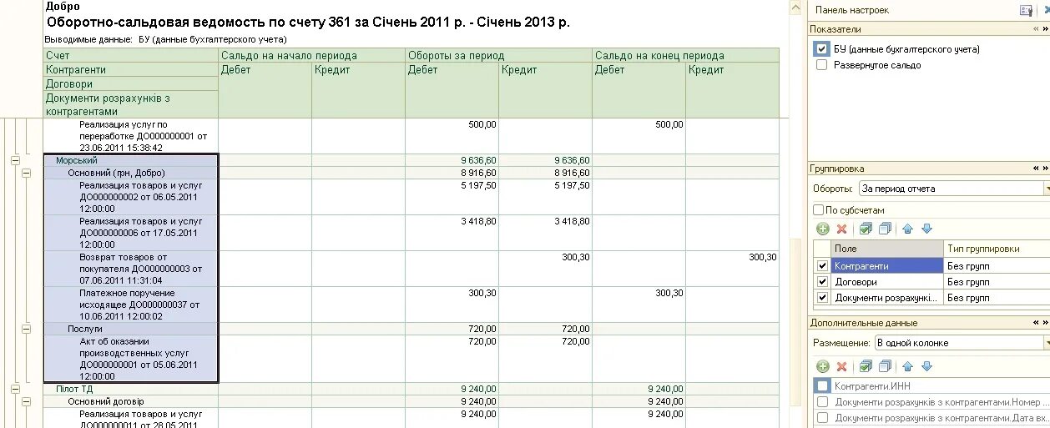
Task: Check Документи розрахунків з контрагентами.Номер box
Action: tap(823, 401)
